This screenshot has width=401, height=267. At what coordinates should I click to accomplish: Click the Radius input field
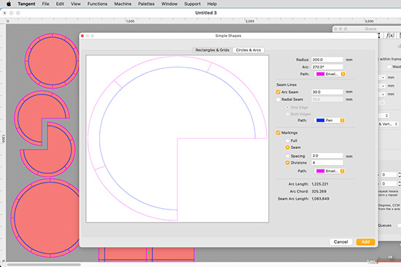pos(327,60)
